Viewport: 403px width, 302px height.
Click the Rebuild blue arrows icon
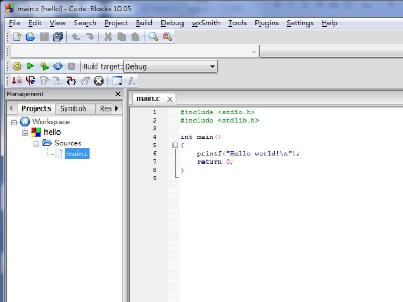click(x=58, y=67)
